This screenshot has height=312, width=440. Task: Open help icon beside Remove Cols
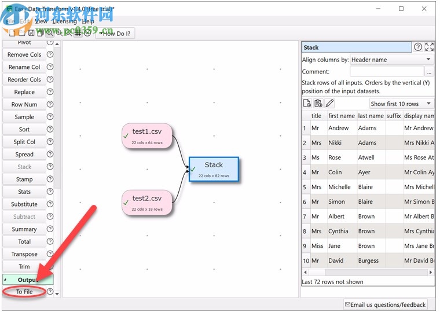click(x=50, y=54)
